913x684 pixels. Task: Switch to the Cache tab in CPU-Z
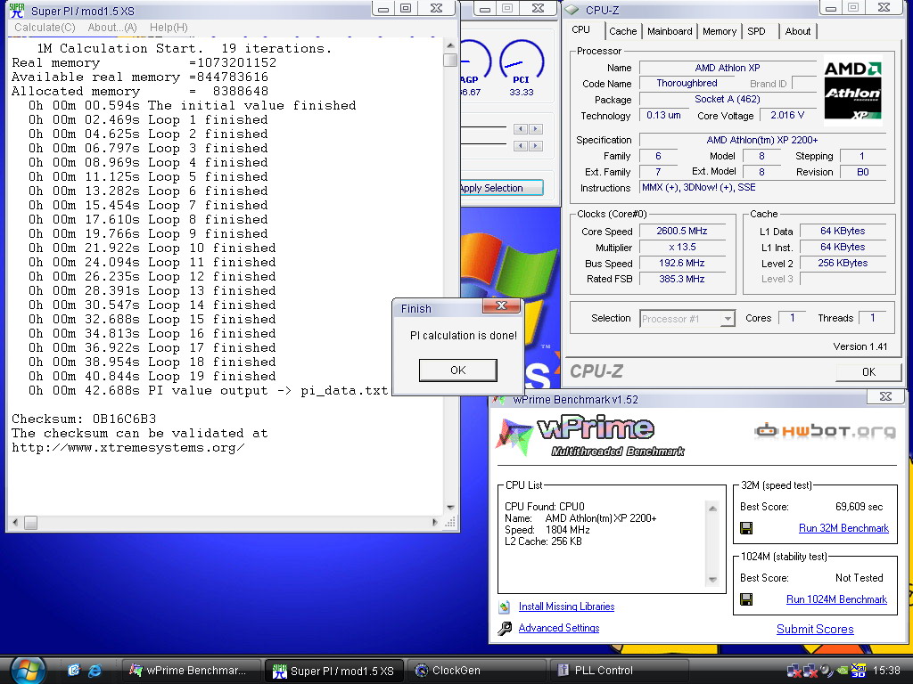(622, 31)
